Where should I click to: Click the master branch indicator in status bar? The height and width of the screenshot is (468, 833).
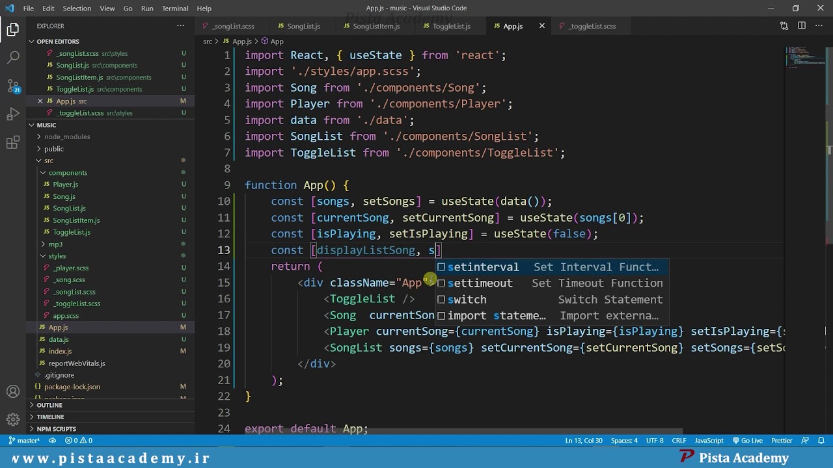click(x=24, y=441)
